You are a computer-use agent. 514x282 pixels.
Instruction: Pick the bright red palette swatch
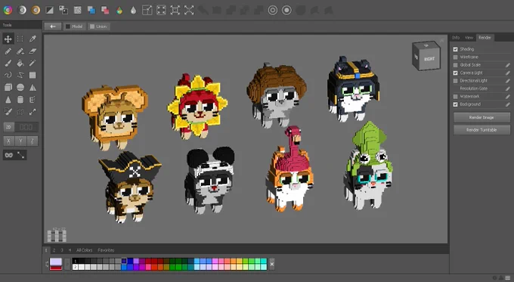(x=154, y=267)
